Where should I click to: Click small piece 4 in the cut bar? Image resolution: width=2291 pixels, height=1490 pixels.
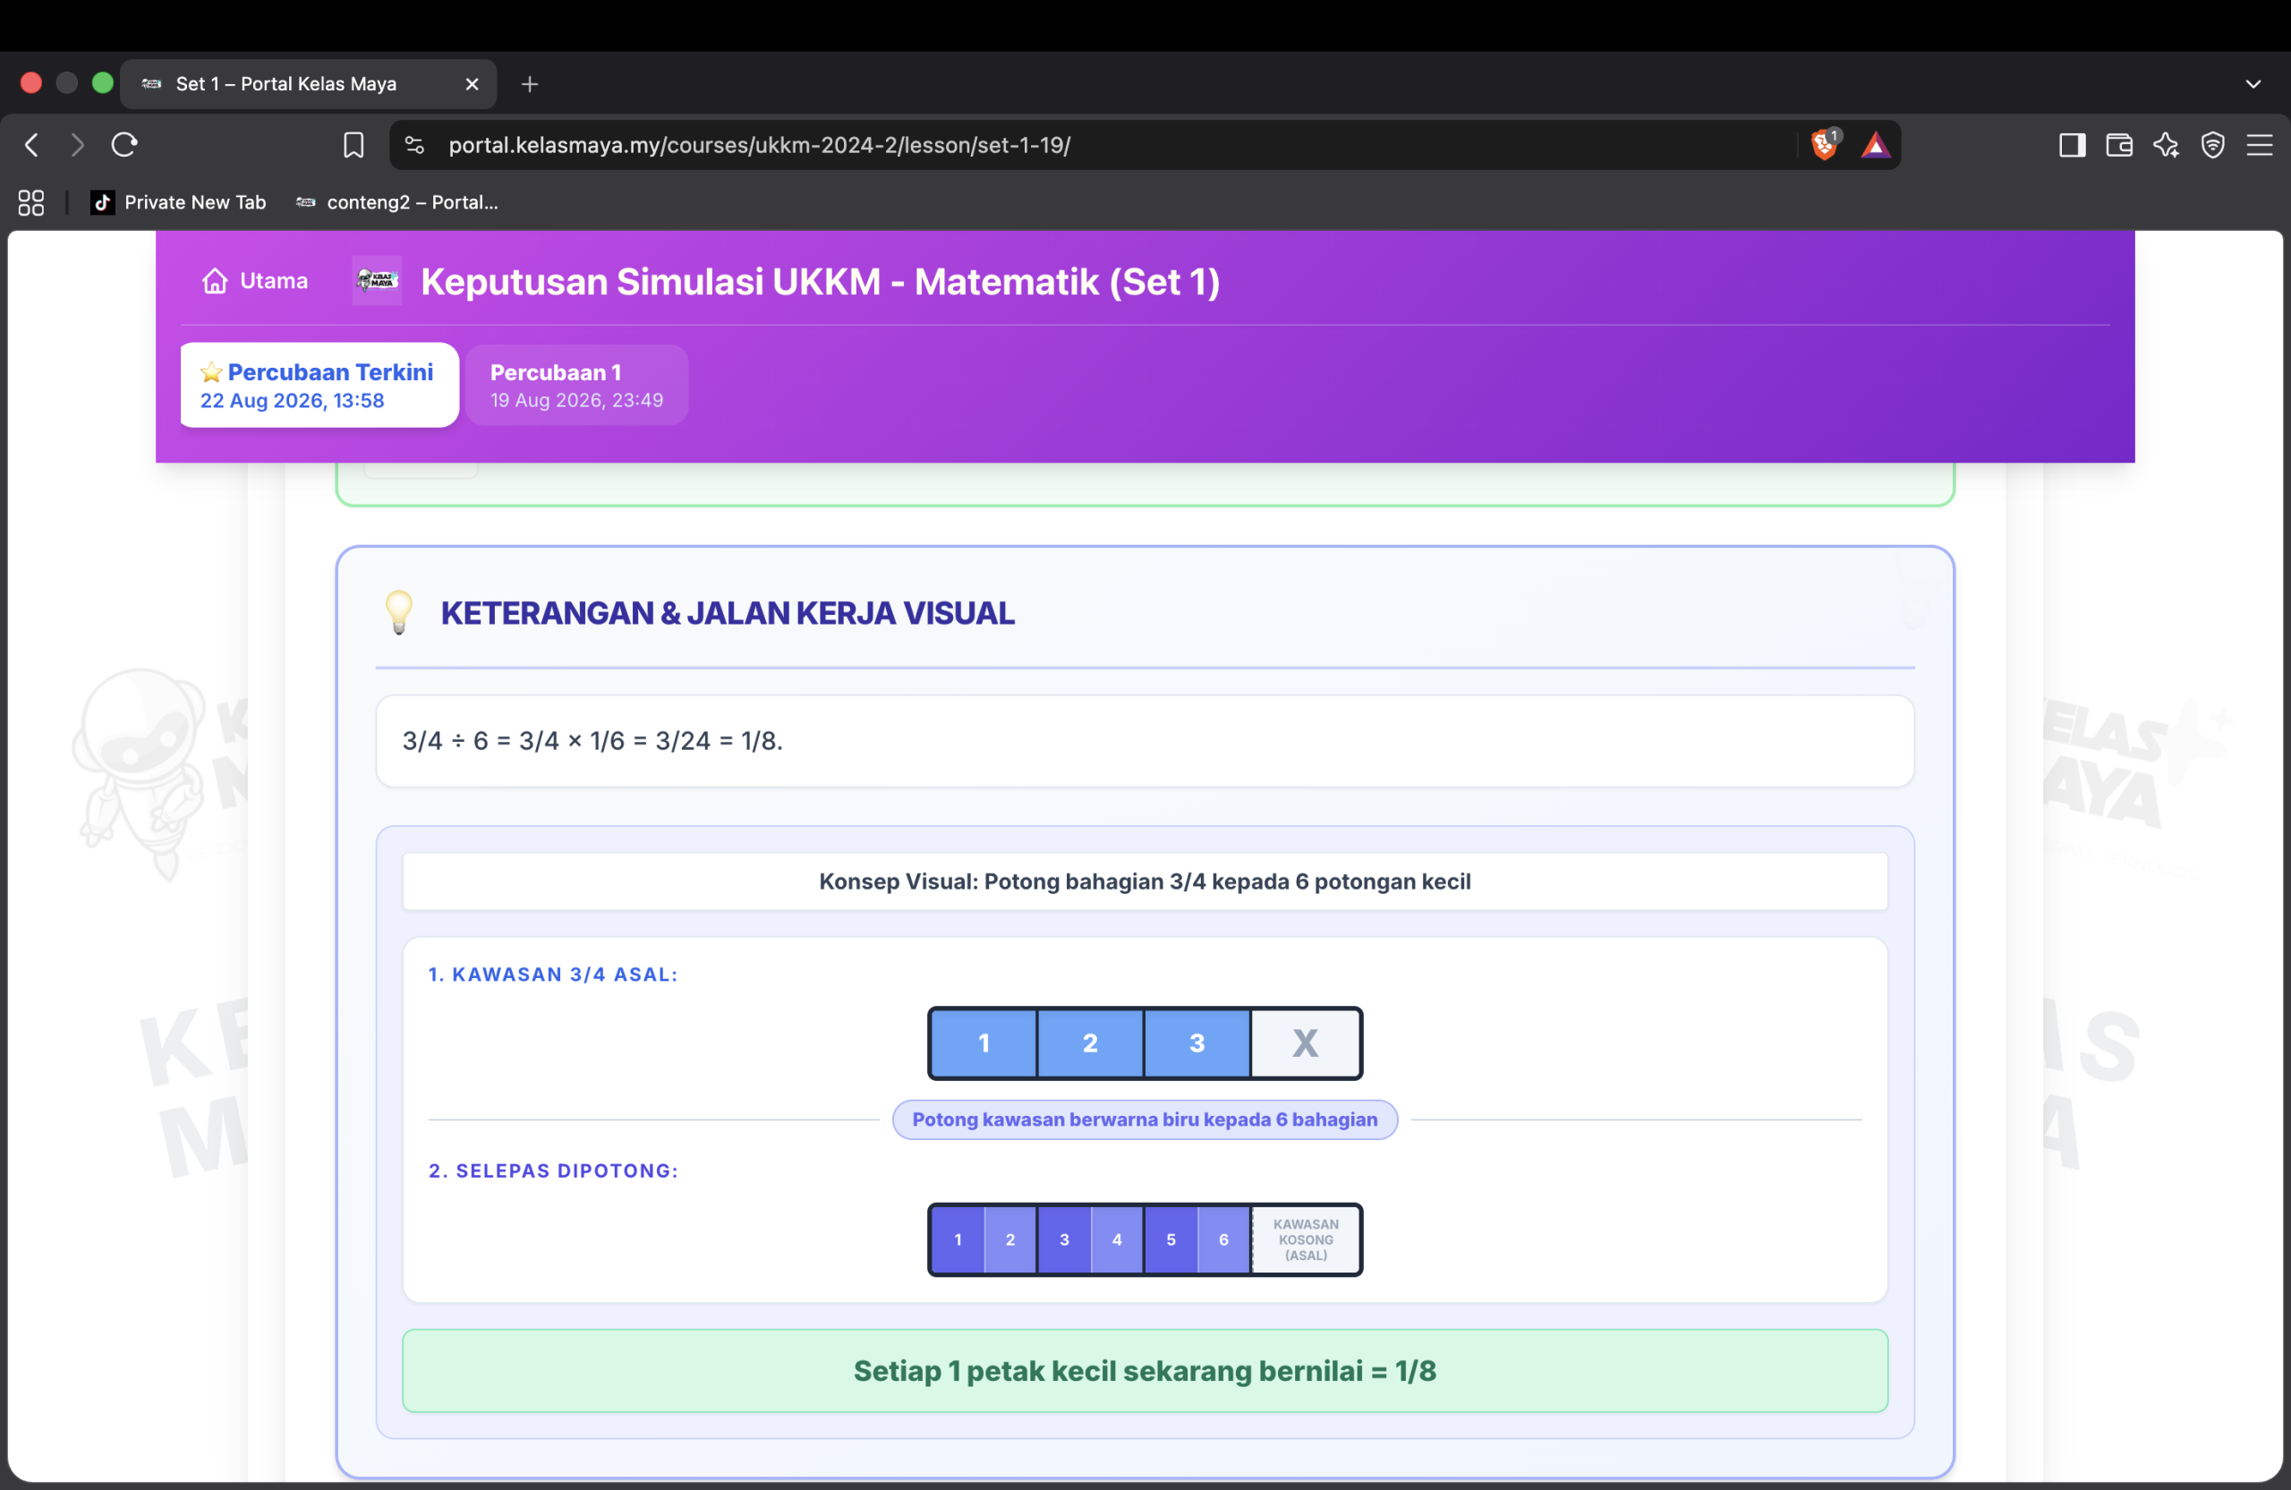coord(1118,1239)
